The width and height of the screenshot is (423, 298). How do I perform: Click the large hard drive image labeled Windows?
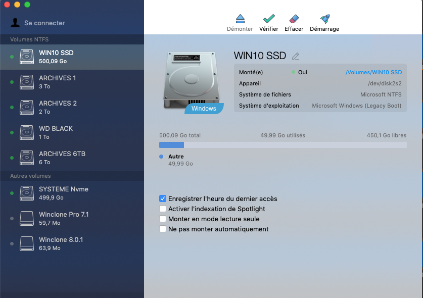[192, 80]
